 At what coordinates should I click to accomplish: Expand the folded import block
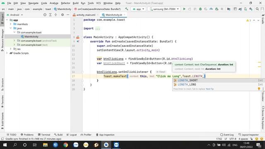[98, 29]
